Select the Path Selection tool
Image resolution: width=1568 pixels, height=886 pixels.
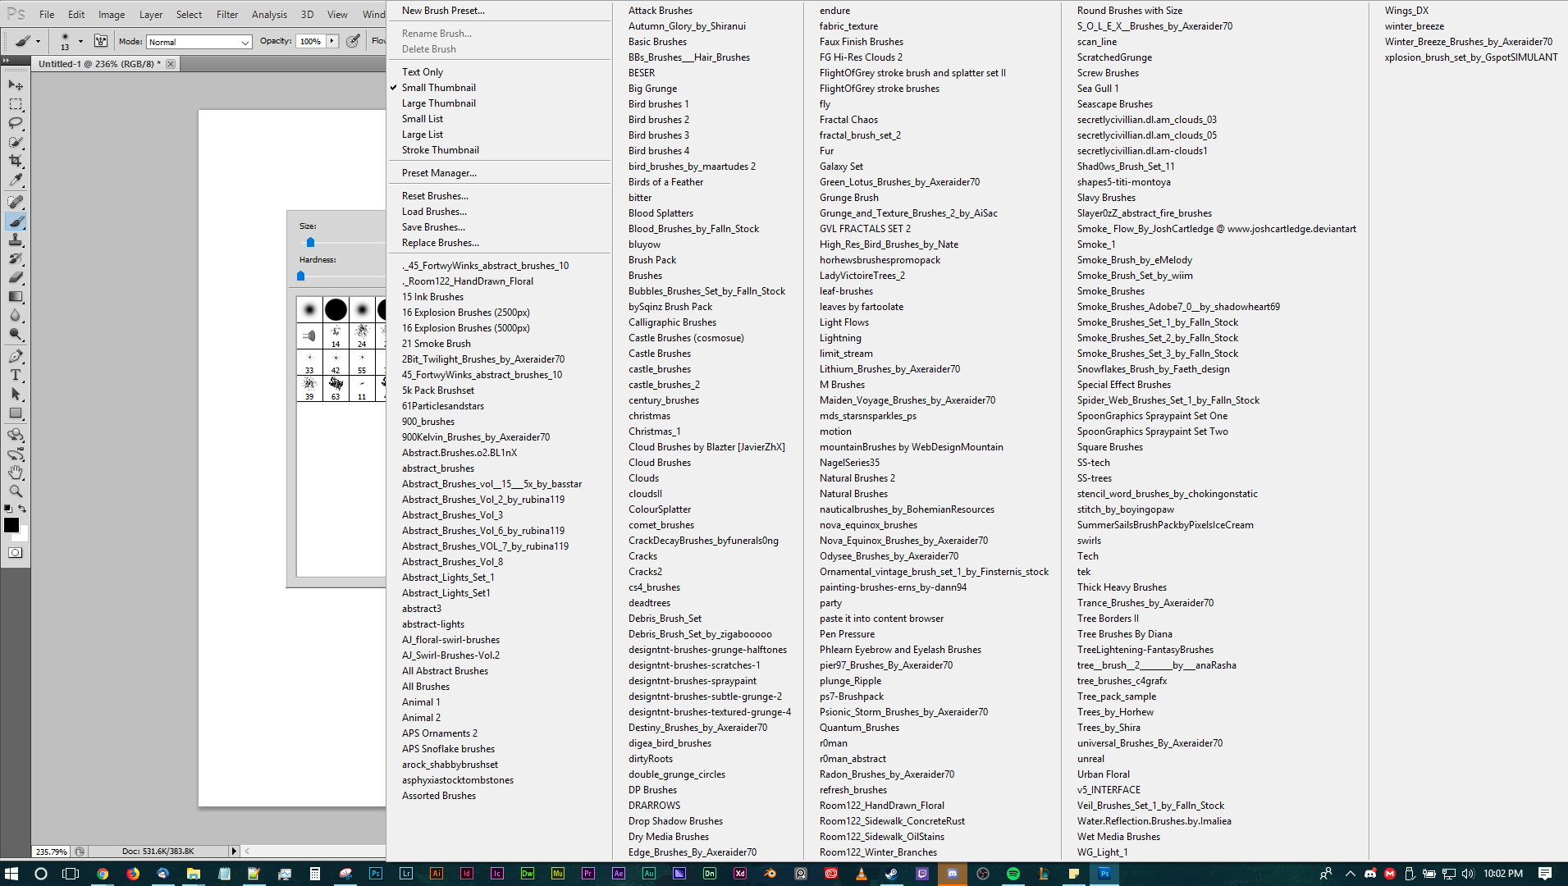tap(16, 394)
